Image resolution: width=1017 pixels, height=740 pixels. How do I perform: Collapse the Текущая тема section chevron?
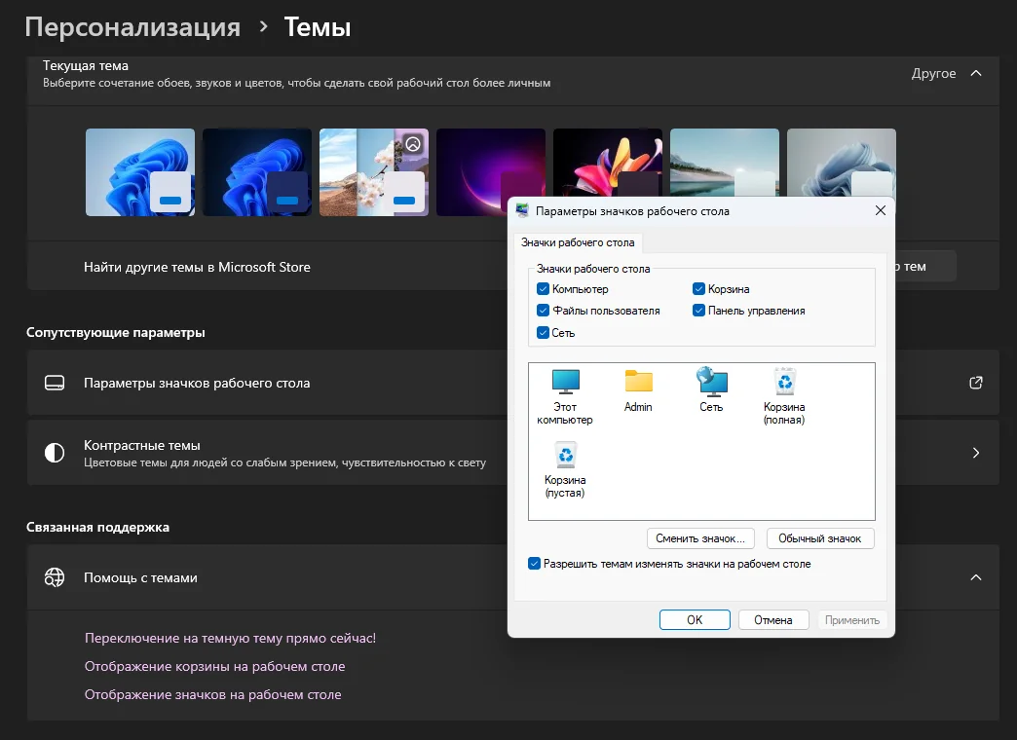976,73
